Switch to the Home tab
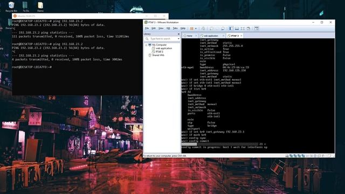 pyautogui.click(x=189, y=36)
